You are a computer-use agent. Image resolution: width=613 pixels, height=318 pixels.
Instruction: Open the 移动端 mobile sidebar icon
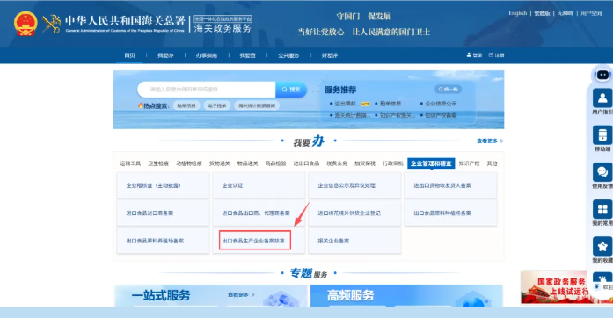(x=602, y=135)
